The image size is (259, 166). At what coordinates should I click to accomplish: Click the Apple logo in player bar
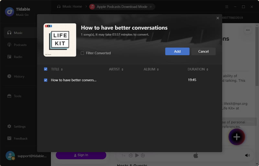(x=196, y=155)
